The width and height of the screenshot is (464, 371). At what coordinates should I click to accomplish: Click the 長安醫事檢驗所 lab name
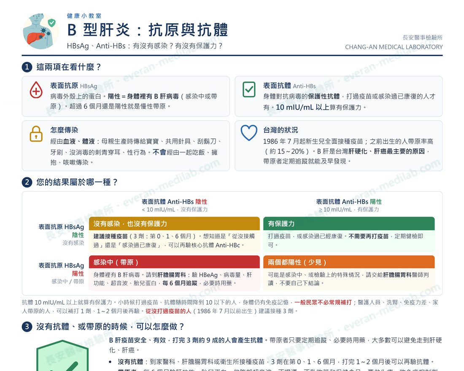423,38
